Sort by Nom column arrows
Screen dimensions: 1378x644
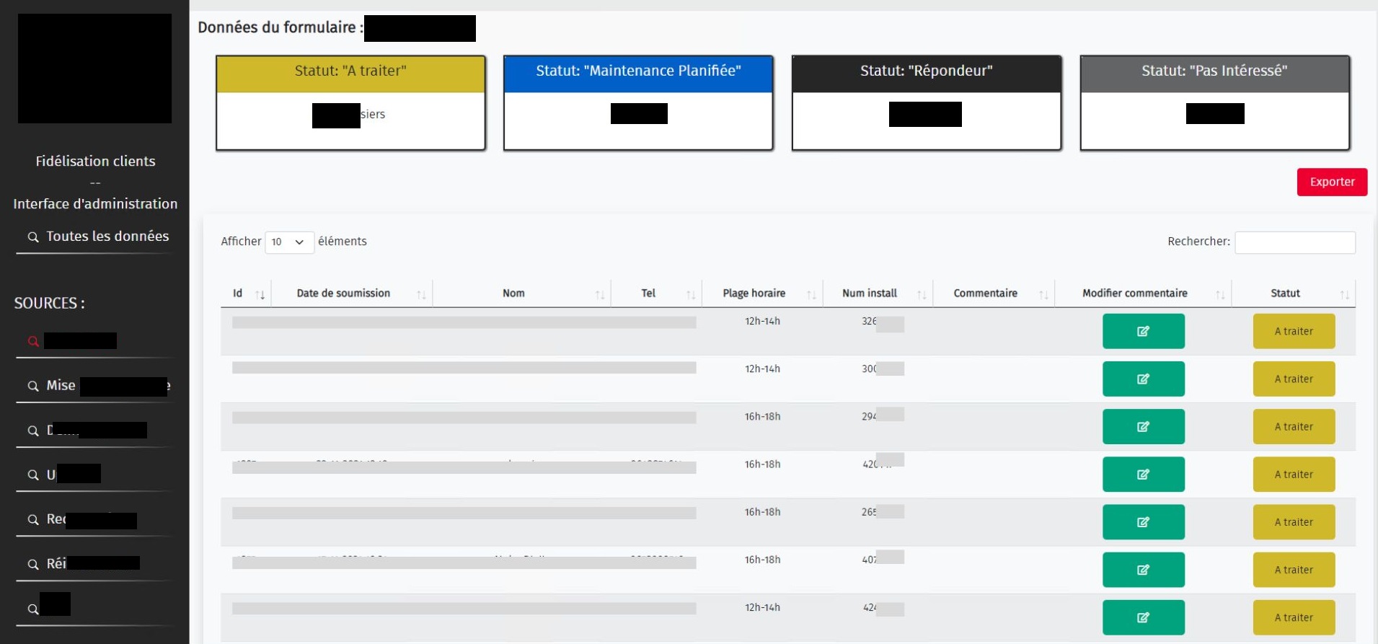tap(599, 294)
